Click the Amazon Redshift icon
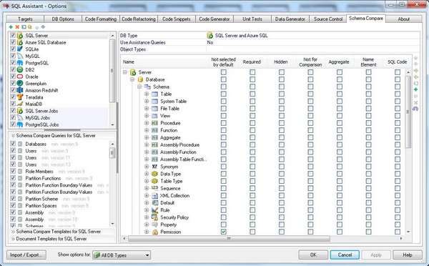 [20, 90]
